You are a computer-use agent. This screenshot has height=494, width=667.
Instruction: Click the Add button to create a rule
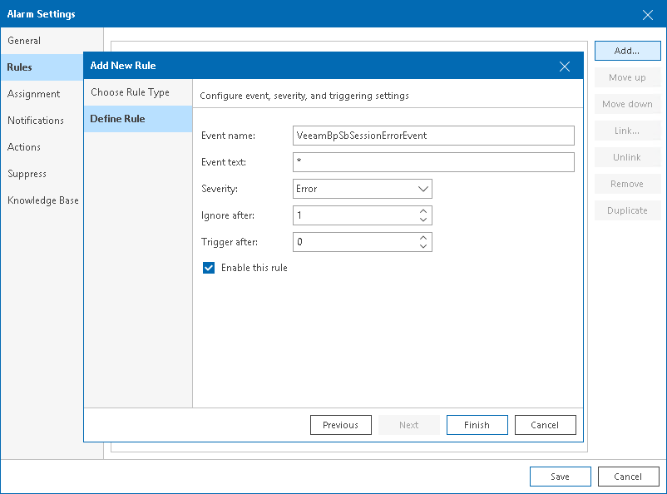click(x=627, y=50)
